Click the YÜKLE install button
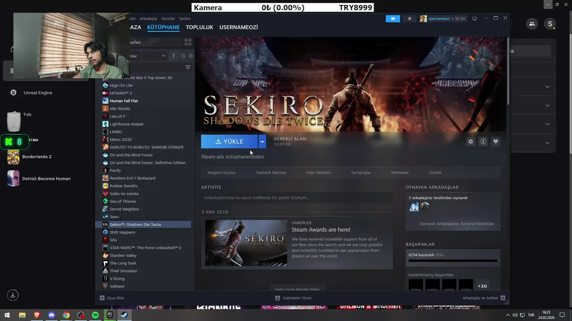Screen dimensions: 572x321 (229, 141)
